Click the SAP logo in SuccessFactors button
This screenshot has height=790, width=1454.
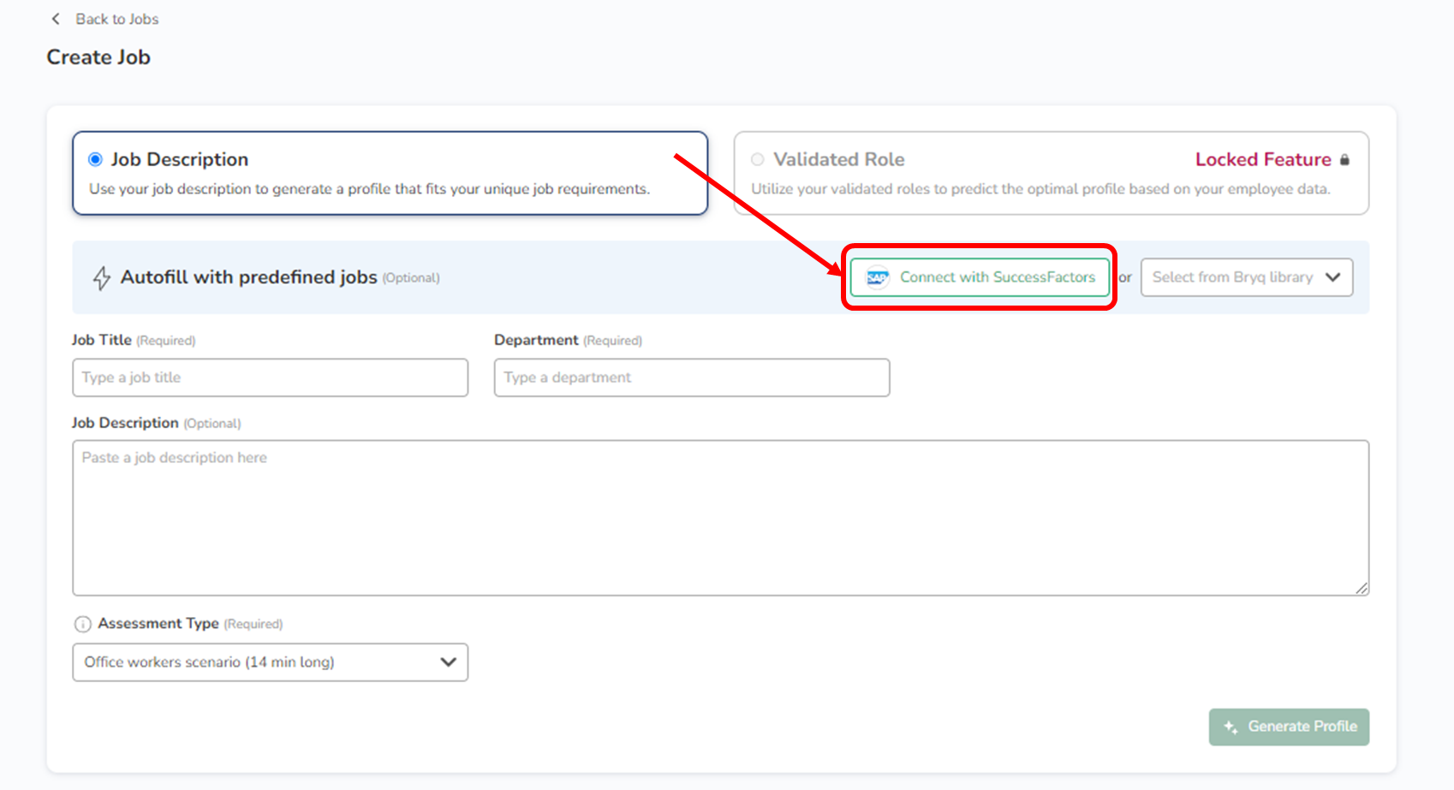pyautogui.click(x=877, y=277)
